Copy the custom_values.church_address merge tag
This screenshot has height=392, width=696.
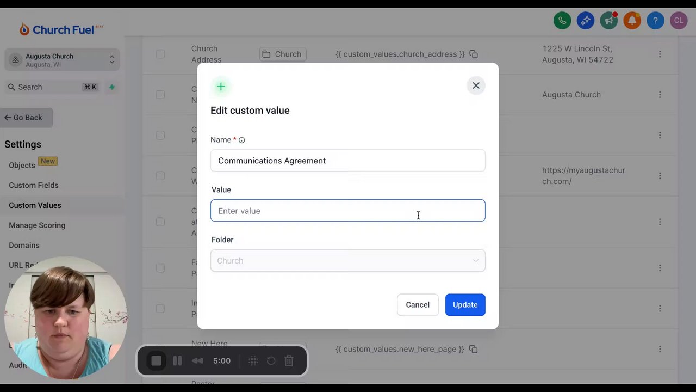[x=474, y=54]
